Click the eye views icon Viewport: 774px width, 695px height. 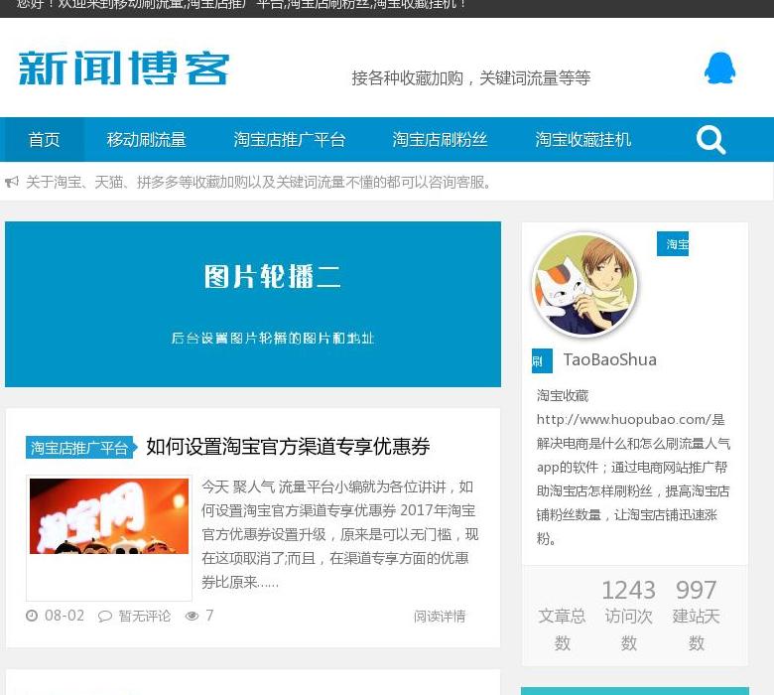point(193,616)
